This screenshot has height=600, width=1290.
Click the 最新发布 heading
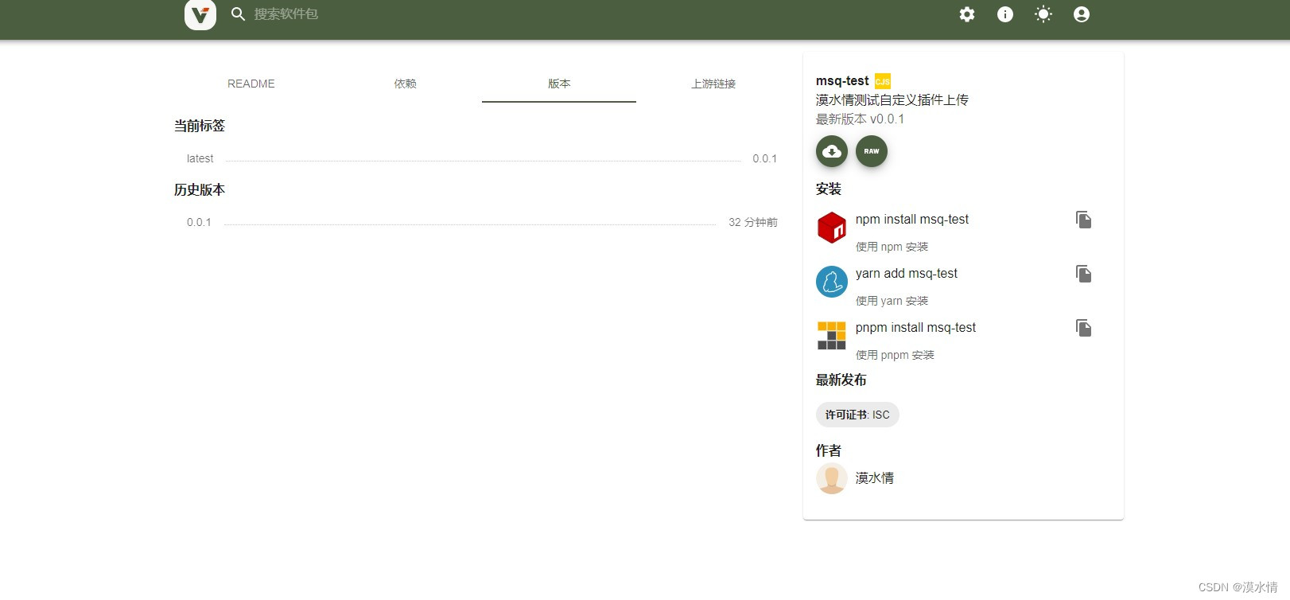tap(841, 380)
